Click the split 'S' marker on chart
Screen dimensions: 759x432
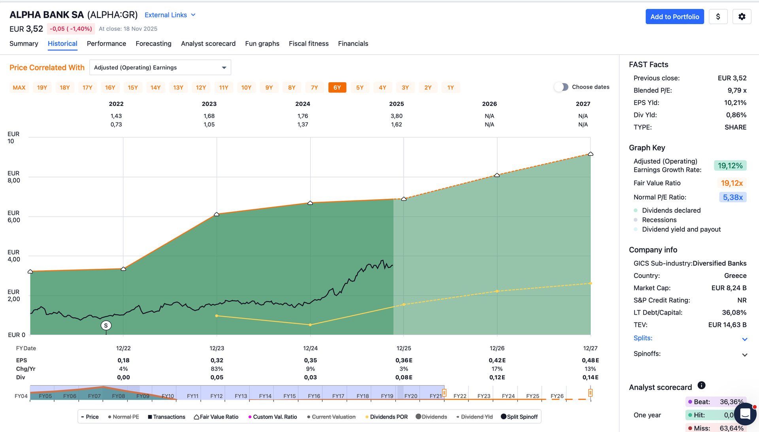pos(106,326)
